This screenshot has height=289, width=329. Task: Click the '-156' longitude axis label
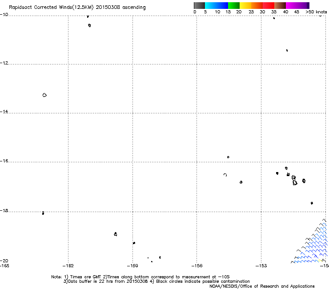click(197, 266)
